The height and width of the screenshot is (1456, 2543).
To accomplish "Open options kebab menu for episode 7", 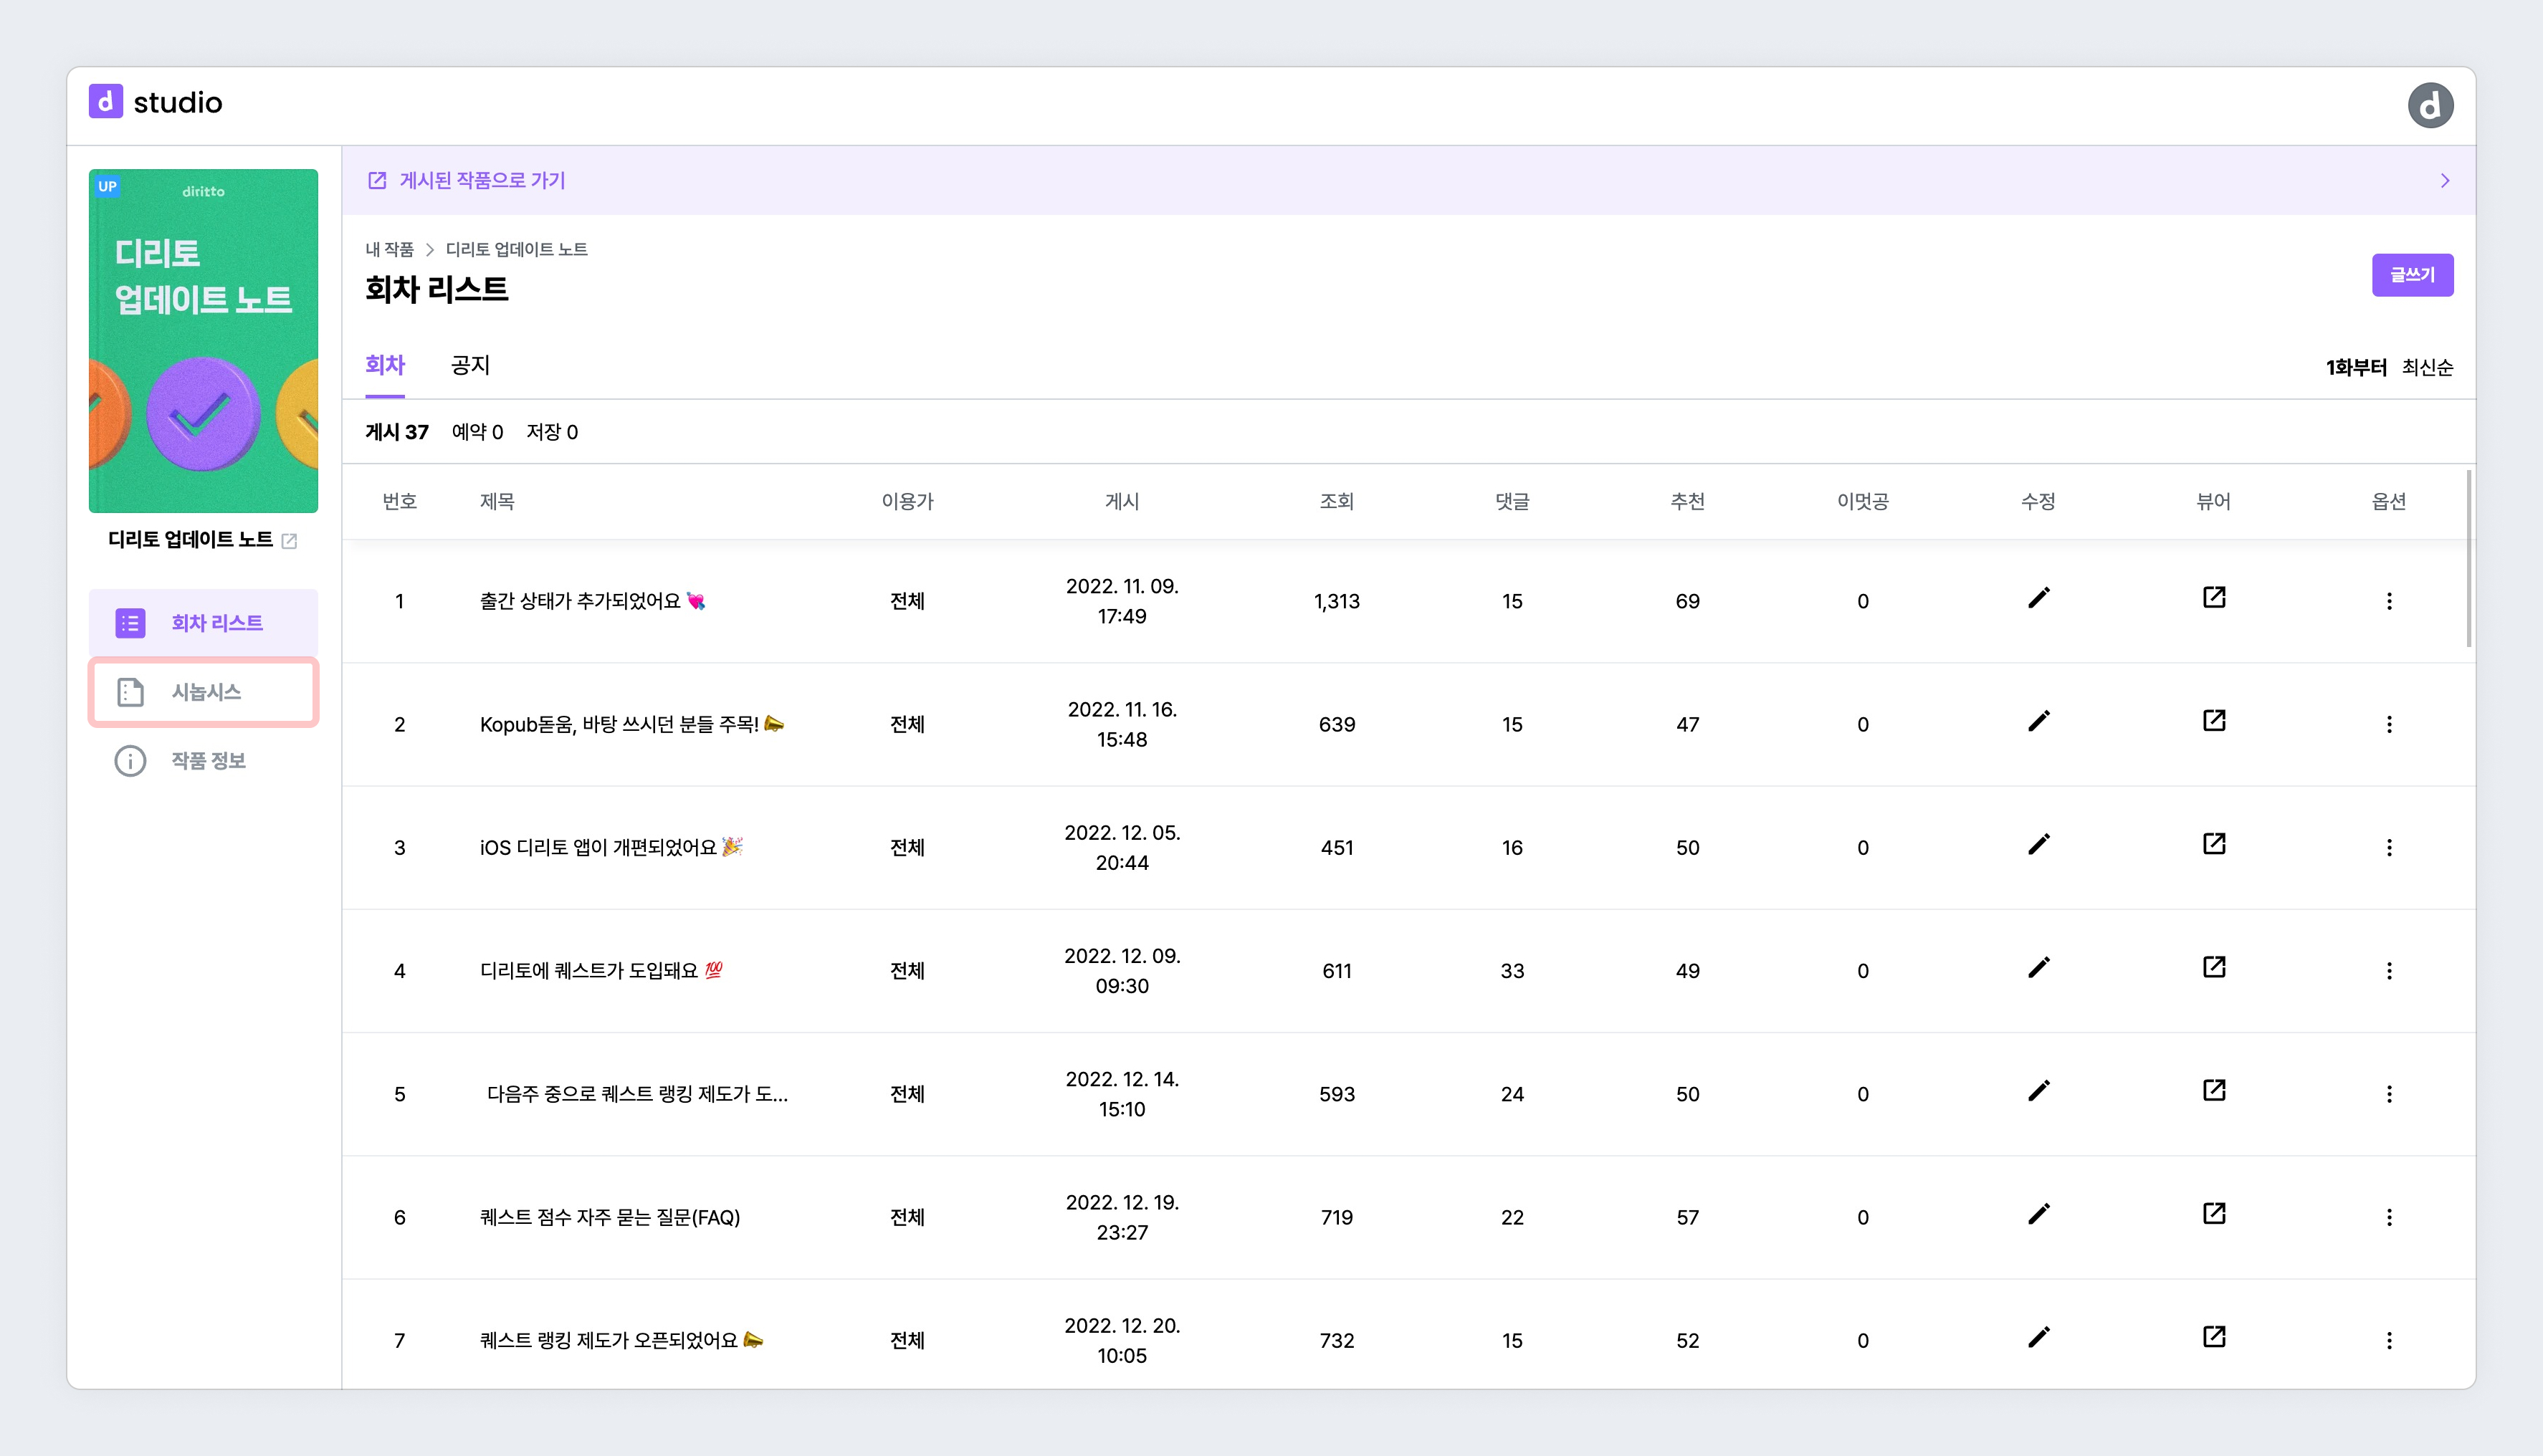I will tap(2389, 1341).
